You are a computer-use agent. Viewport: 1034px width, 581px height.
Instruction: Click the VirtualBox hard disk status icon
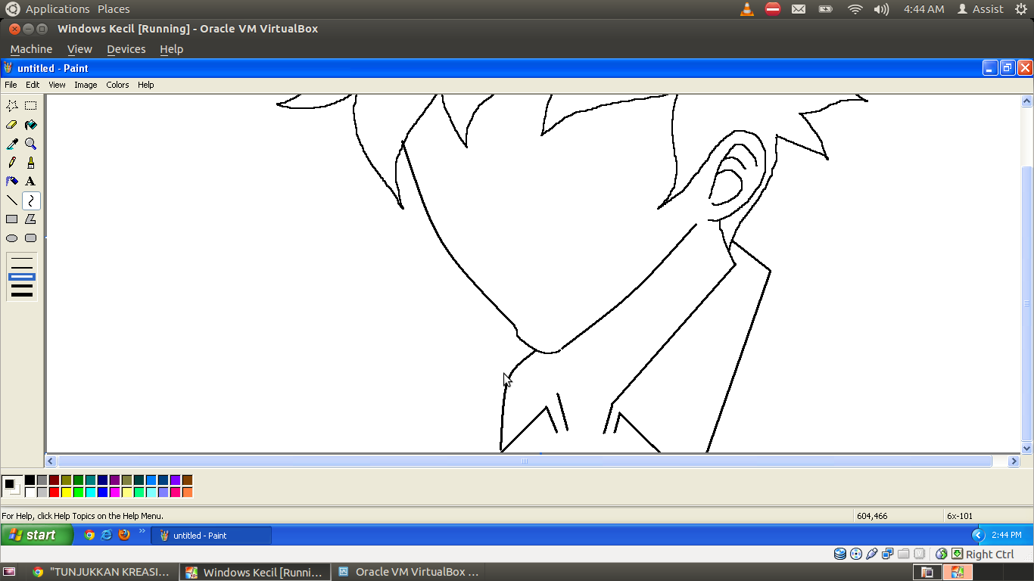pos(839,554)
